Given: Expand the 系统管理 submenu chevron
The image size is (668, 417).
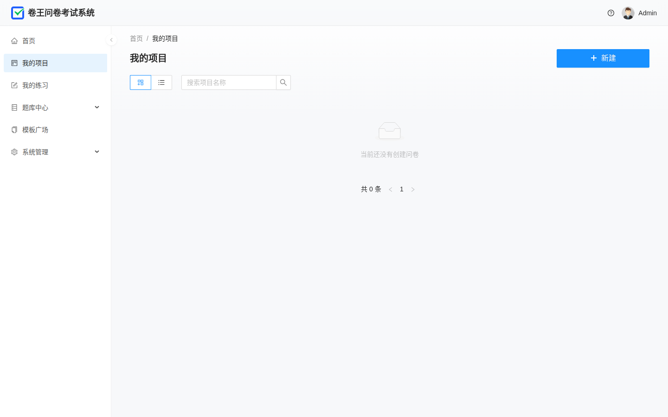Looking at the screenshot, I should pyautogui.click(x=97, y=152).
